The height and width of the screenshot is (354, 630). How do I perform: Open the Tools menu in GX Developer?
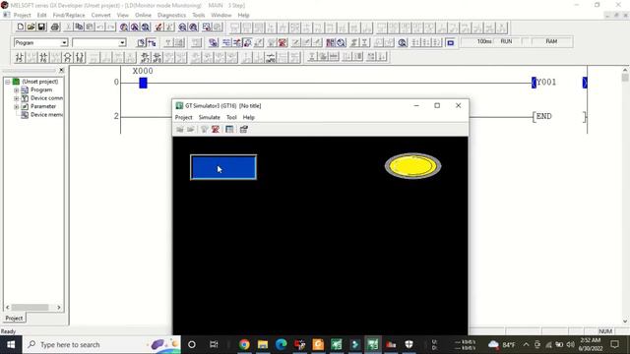tap(199, 16)
